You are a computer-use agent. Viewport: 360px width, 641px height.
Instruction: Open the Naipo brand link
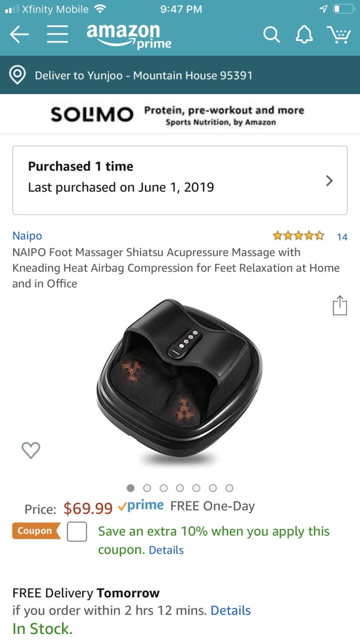click(27, 236)
